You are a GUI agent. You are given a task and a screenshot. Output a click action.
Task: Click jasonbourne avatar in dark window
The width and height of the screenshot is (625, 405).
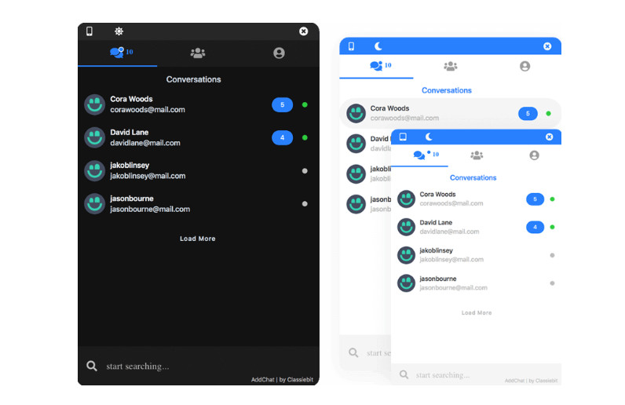point(94,204)
